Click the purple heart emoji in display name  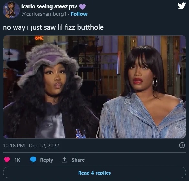(82, 6)
